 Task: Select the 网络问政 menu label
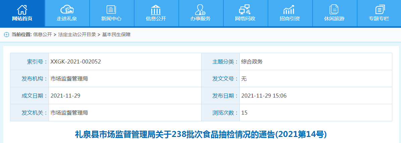pyautogui.click(x=245, y=19)
